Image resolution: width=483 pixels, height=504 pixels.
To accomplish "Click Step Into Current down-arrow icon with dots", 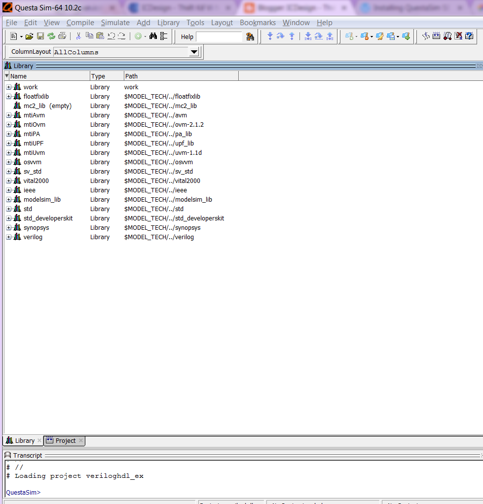I will click(x=308, y=36).
